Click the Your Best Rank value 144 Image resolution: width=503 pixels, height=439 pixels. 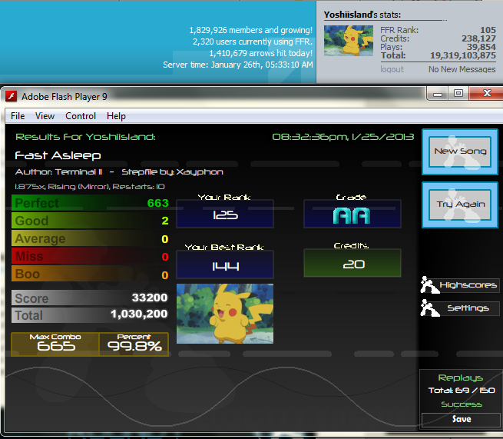[x=225, y=264]
